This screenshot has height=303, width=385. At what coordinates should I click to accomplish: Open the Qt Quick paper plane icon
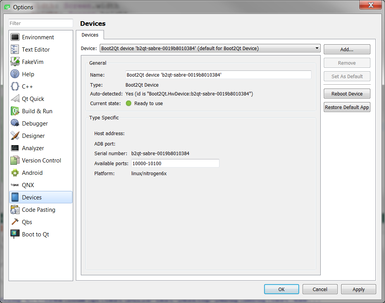point(15,99)
